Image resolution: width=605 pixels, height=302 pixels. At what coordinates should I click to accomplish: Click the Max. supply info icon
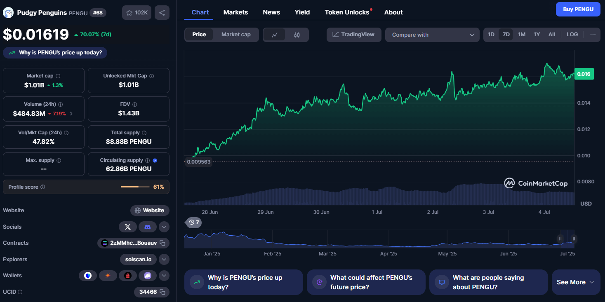pos(59,161)
